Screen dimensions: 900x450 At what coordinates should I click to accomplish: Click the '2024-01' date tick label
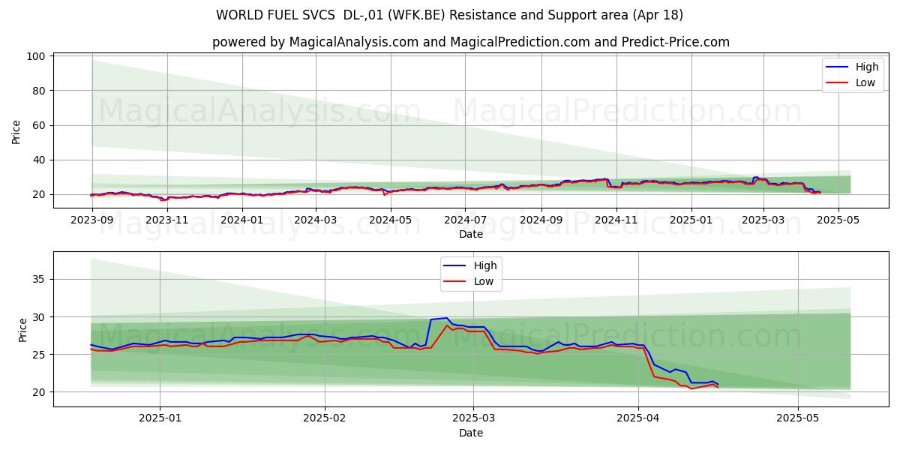point(242,220)
